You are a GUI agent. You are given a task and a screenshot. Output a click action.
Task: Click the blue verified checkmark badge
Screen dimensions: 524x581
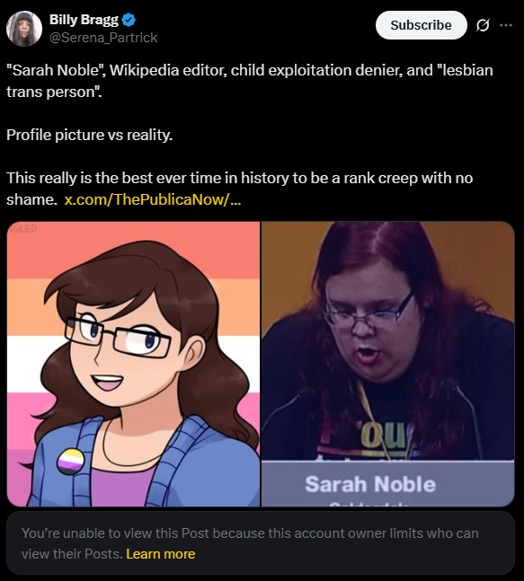pos(129,20)
